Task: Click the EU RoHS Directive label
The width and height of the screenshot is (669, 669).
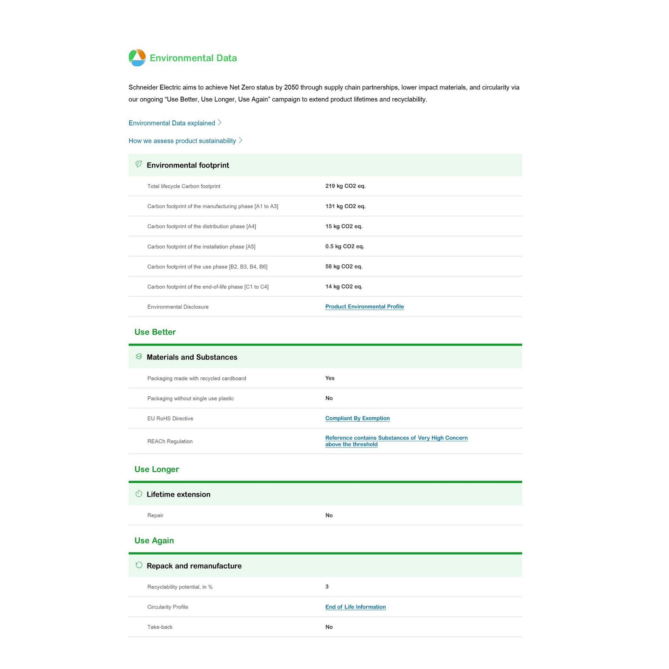Action: pyautogui.click(x=170, y=418)
